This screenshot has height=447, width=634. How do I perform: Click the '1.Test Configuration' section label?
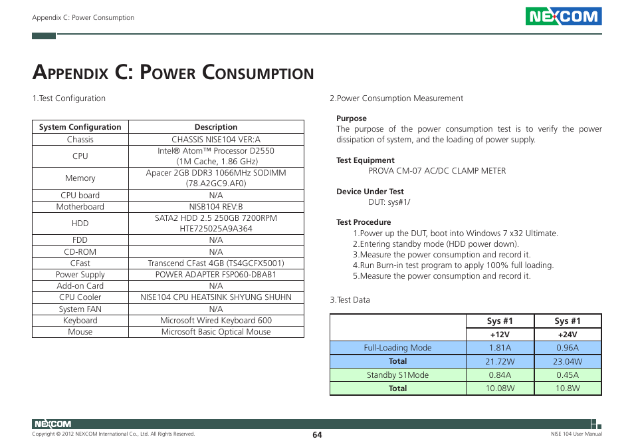coord(68,98)
